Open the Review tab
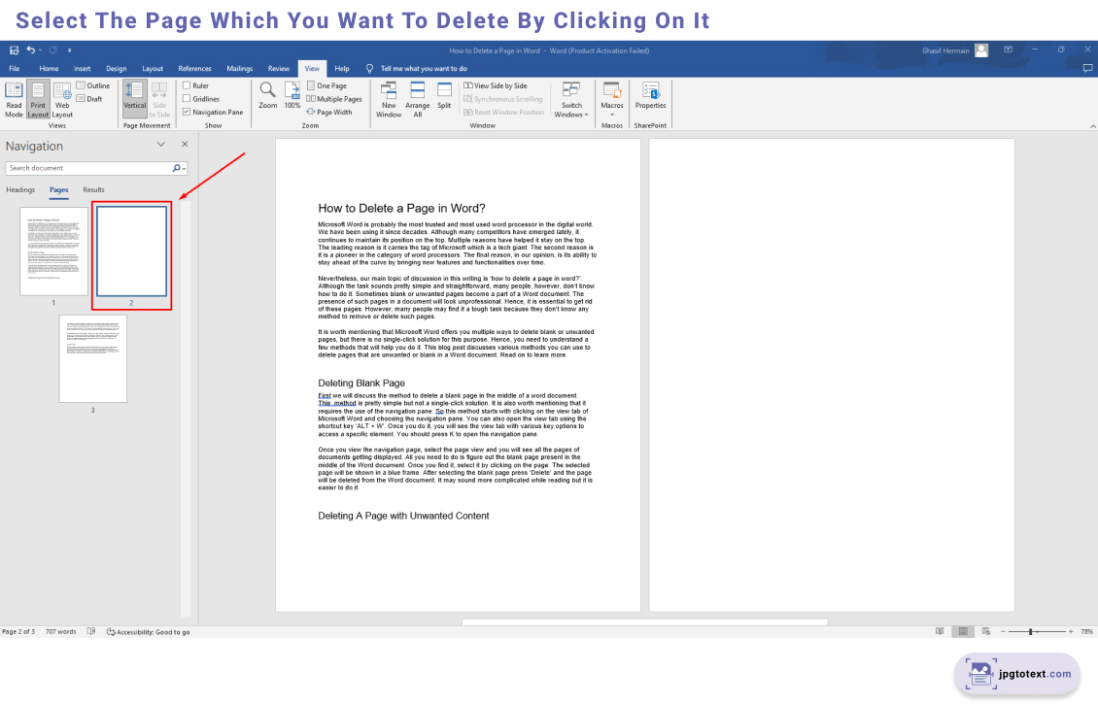 279,69
